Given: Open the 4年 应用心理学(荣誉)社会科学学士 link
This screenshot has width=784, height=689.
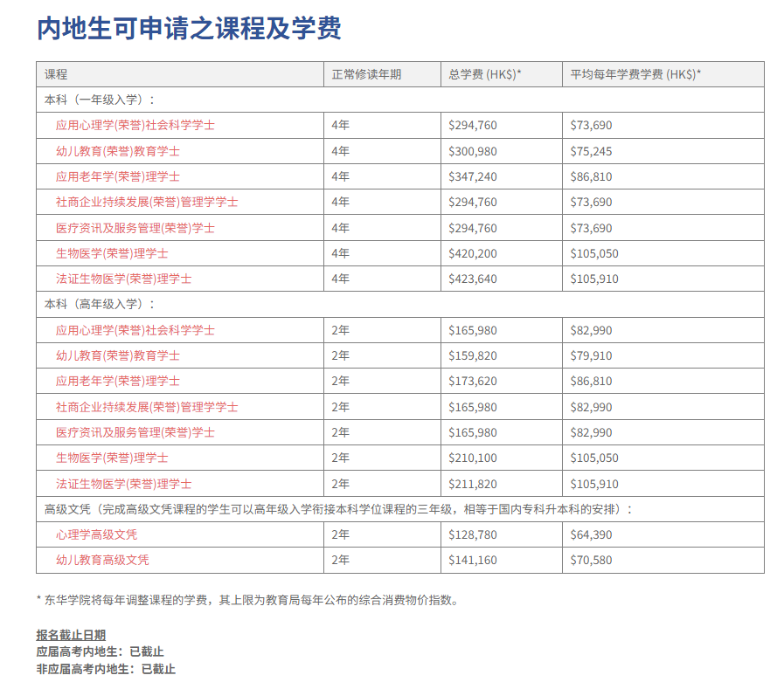Looking at the screenshot, I should point(135,126).
